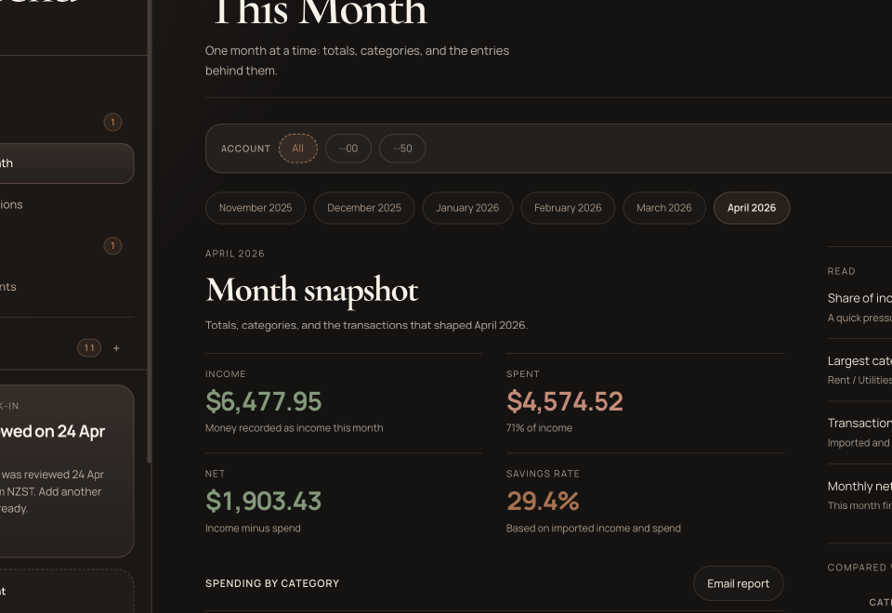This screenshot has width=892, height=613.
Task: Click the net amount $1,903.43
Action: [x=263, y=501]
